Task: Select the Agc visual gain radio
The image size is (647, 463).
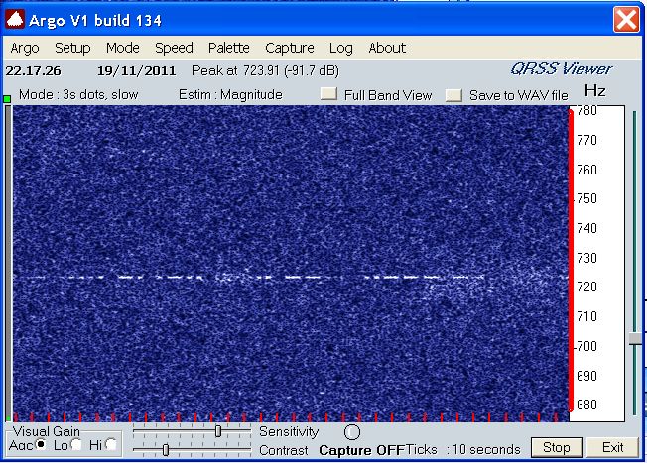Action: (41, 444)
